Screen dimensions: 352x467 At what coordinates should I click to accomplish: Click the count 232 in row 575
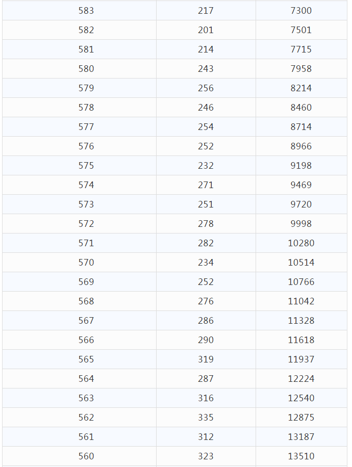coord(206,166)
